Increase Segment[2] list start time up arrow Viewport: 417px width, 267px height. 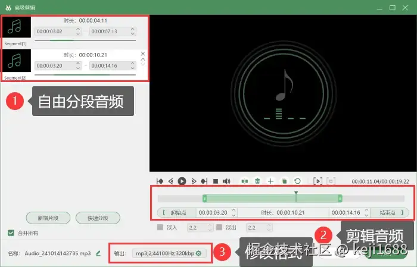(78, 64)
